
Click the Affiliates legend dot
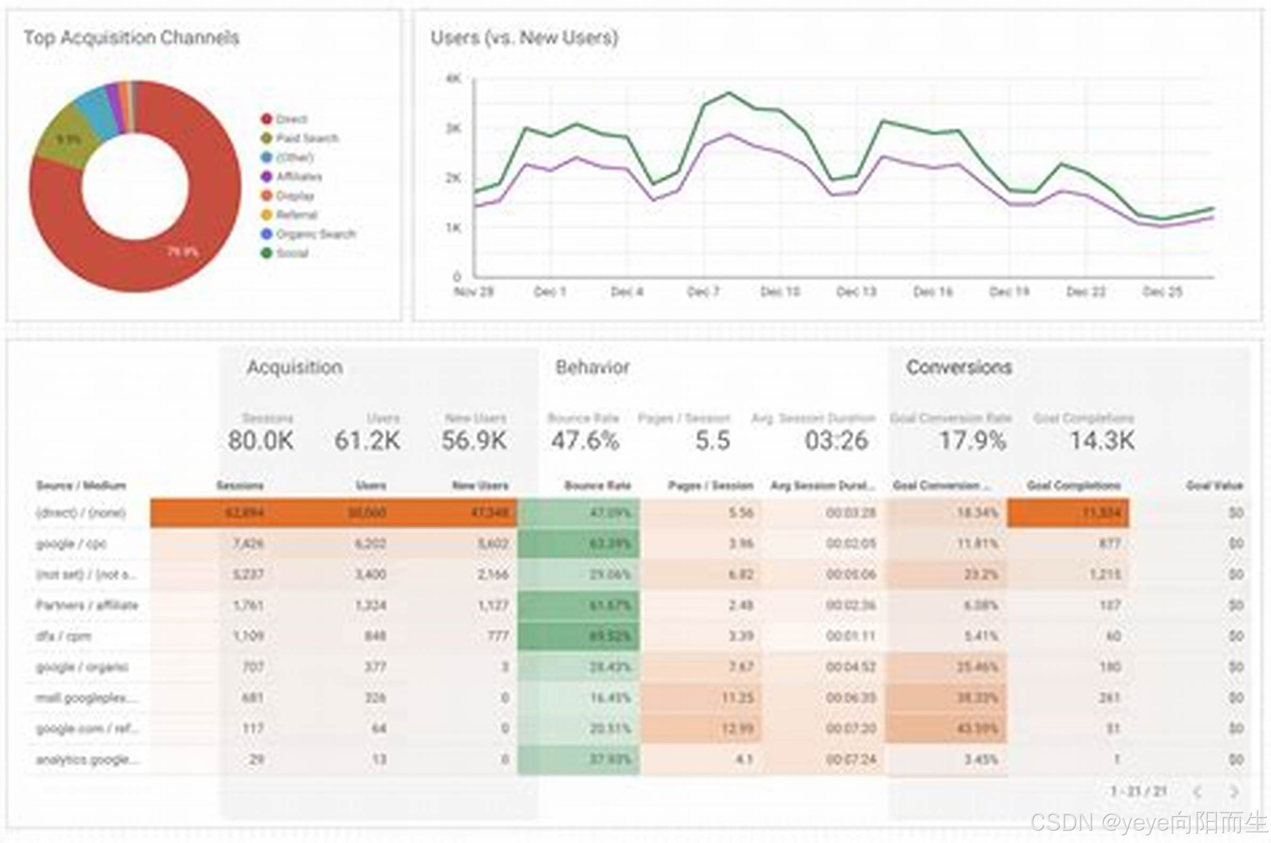(x=266, y=176)
